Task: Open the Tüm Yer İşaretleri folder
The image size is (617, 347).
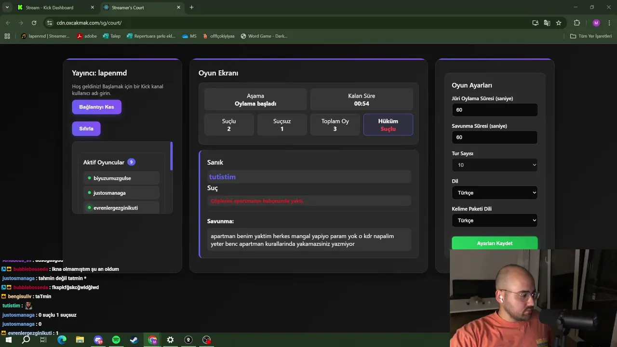Action: [590, 36]
